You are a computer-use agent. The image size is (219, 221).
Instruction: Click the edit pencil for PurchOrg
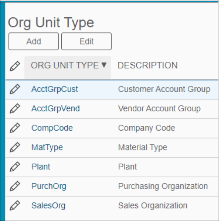[x=15, y=186]
